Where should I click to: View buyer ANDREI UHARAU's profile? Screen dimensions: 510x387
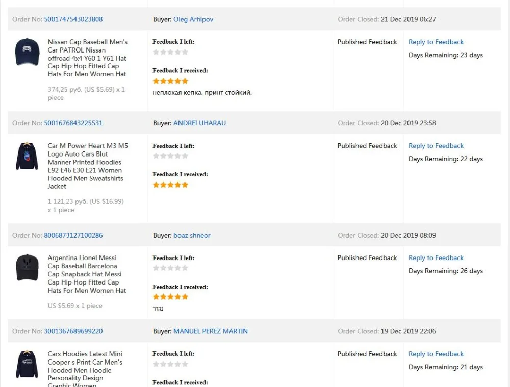pyautogui.click(x=199, y=123)
